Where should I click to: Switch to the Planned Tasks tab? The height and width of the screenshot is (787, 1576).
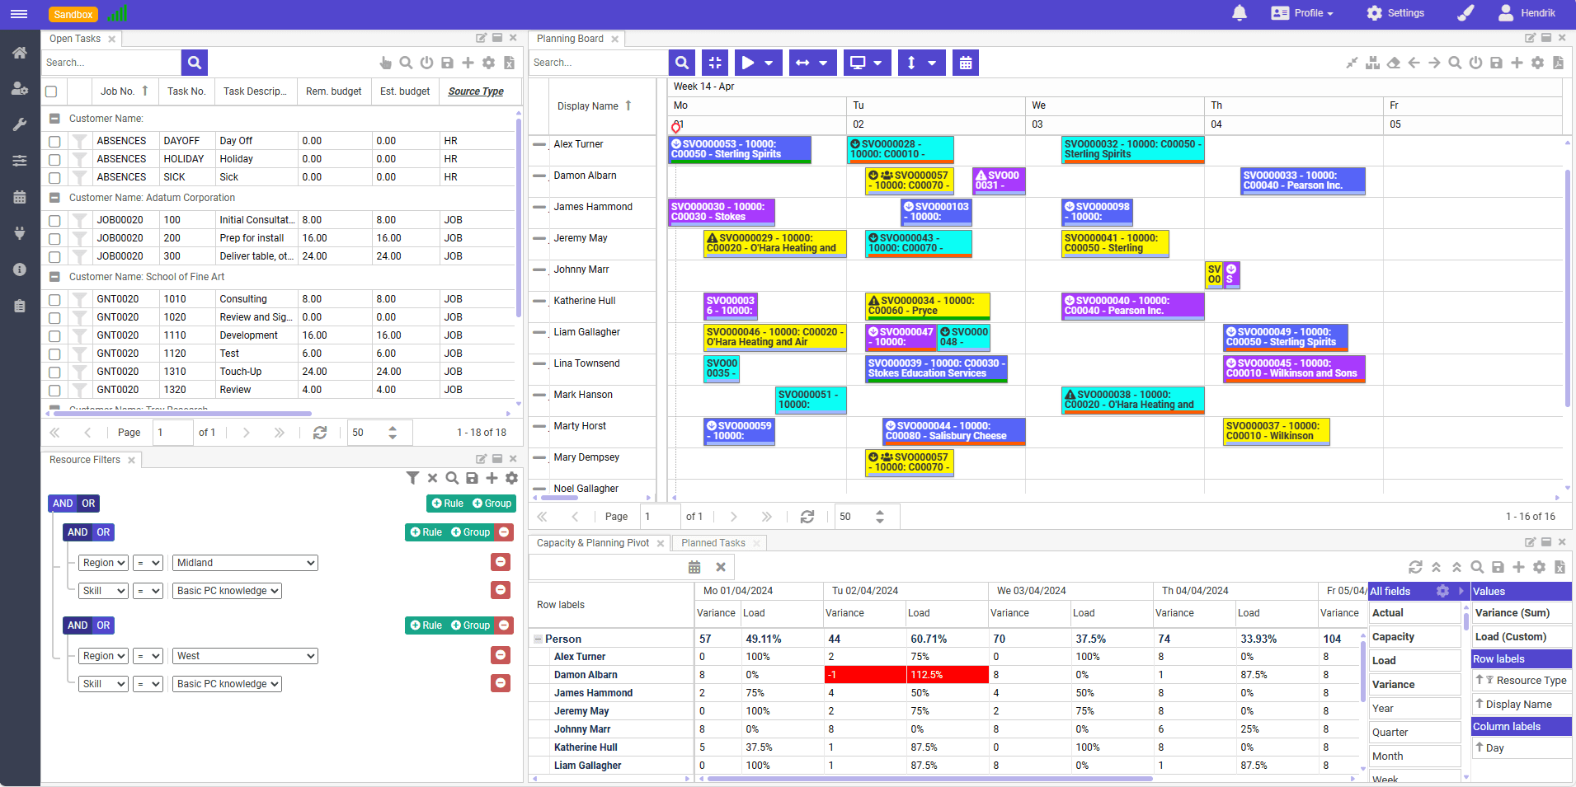pos(713,543)
